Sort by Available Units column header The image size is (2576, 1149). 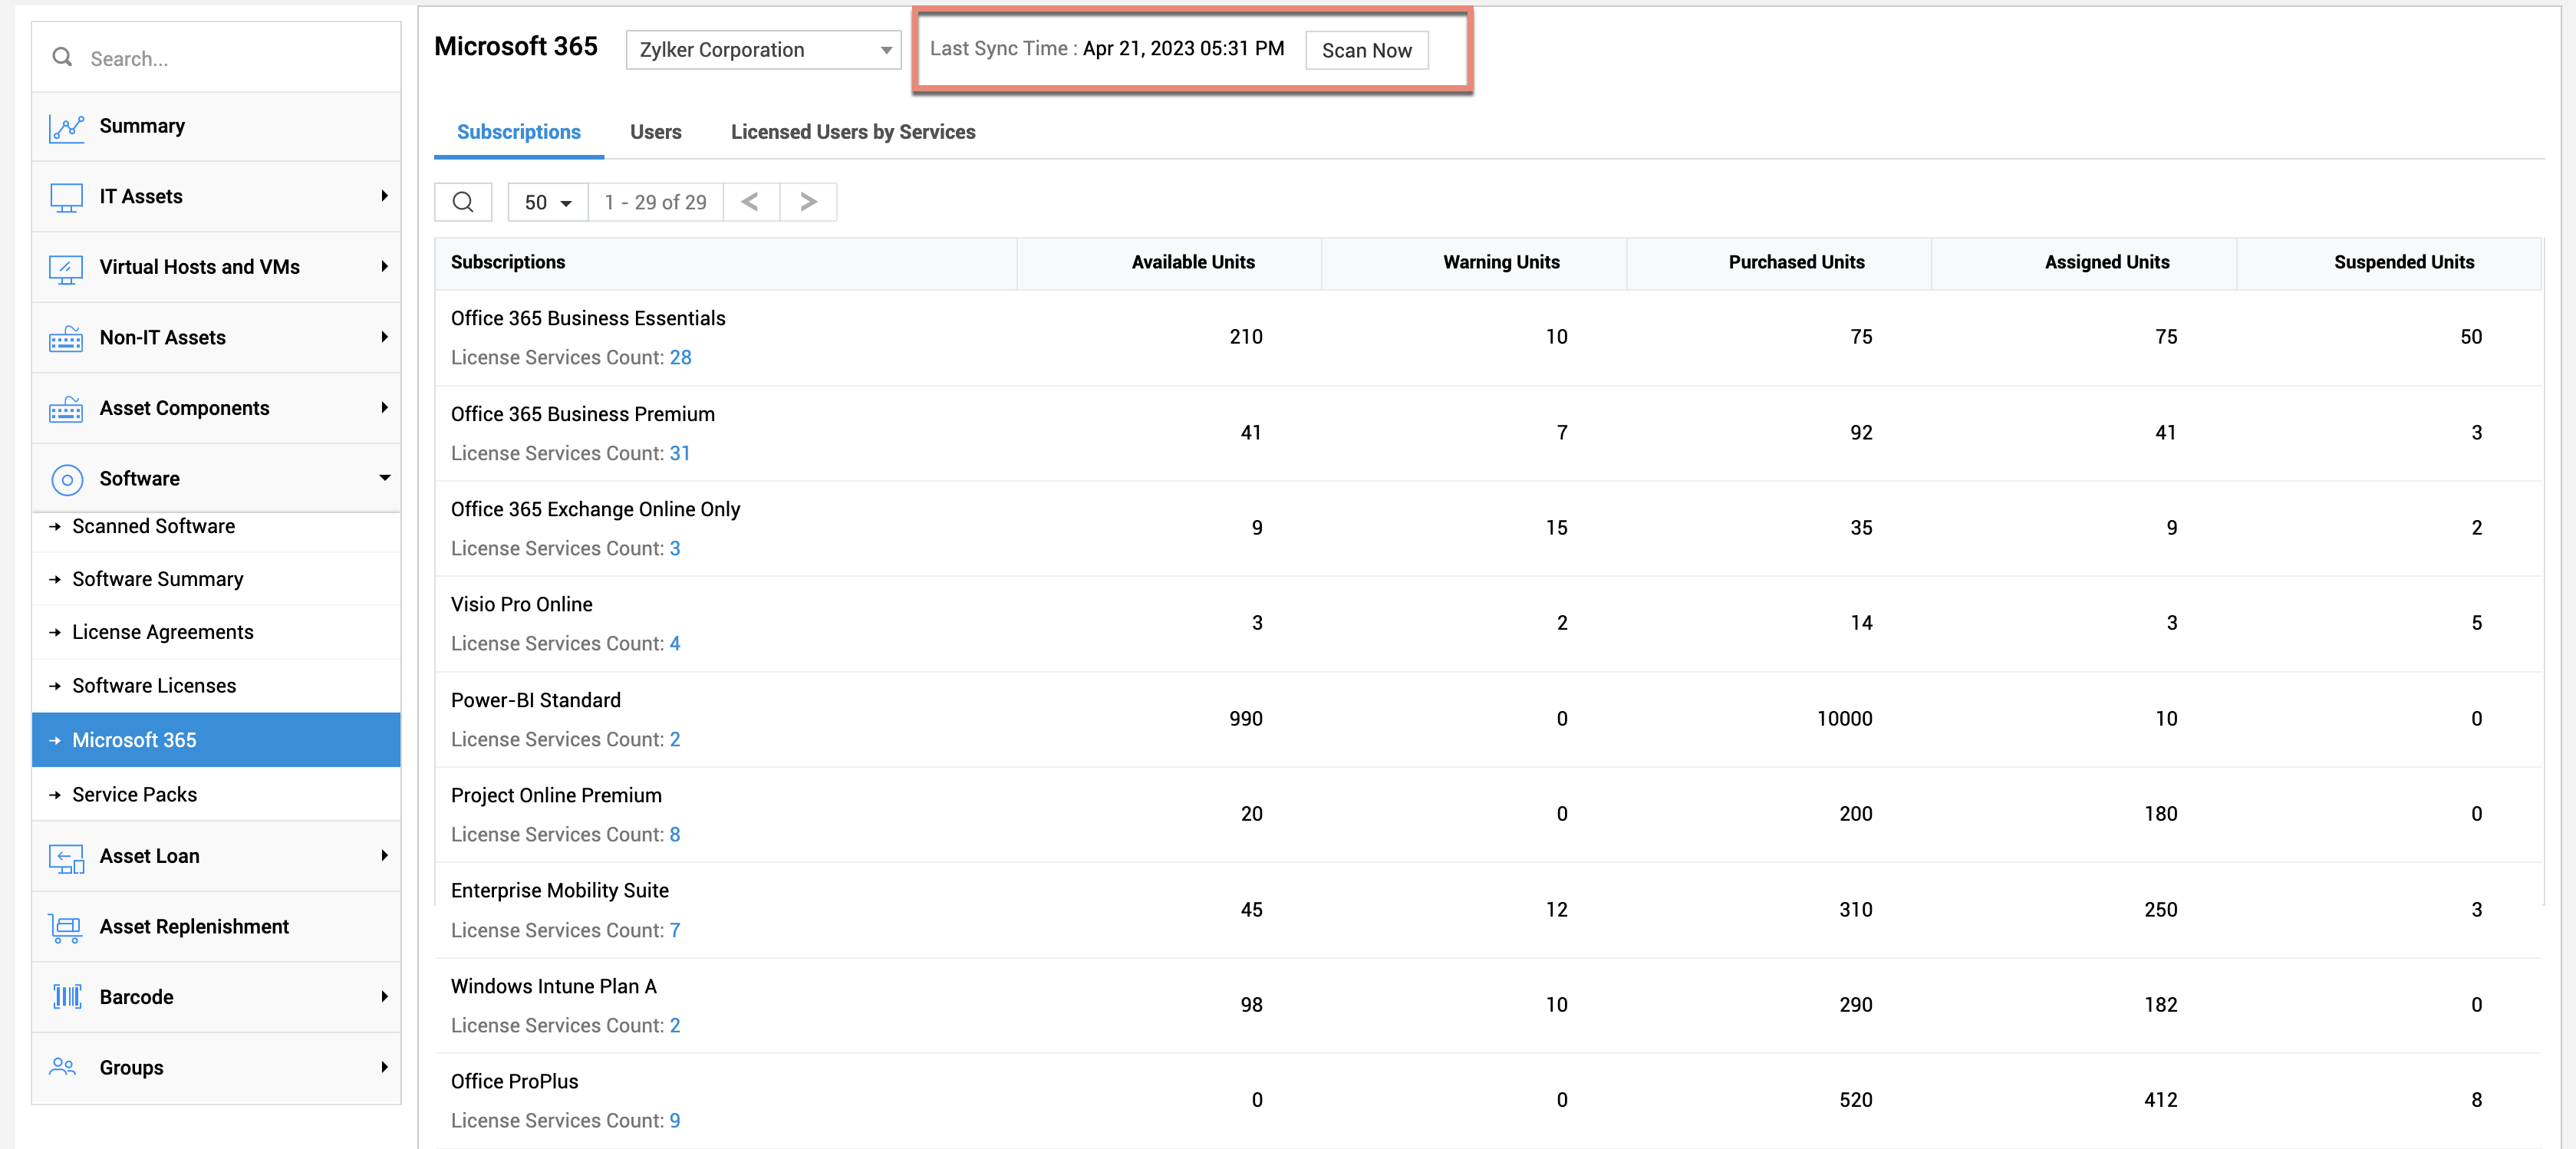[1192, 262]
